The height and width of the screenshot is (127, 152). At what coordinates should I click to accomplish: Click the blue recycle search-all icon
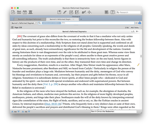point(140,23)
